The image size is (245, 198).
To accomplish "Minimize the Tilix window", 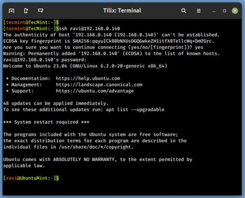I will (x=214, y=11).
